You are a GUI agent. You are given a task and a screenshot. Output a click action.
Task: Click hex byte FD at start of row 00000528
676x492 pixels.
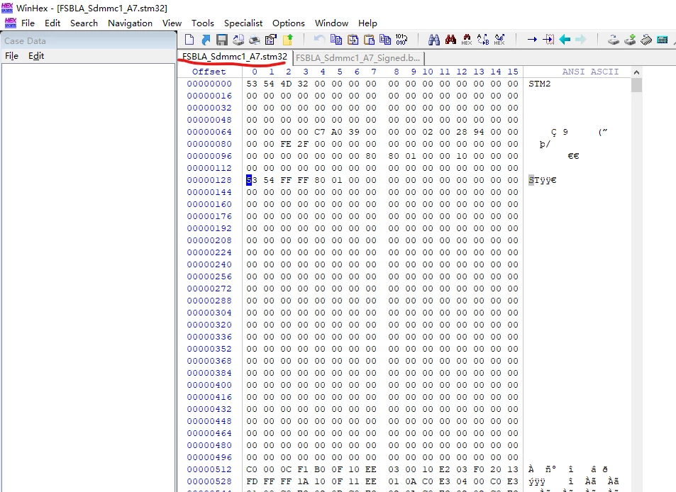click(252, 481)
